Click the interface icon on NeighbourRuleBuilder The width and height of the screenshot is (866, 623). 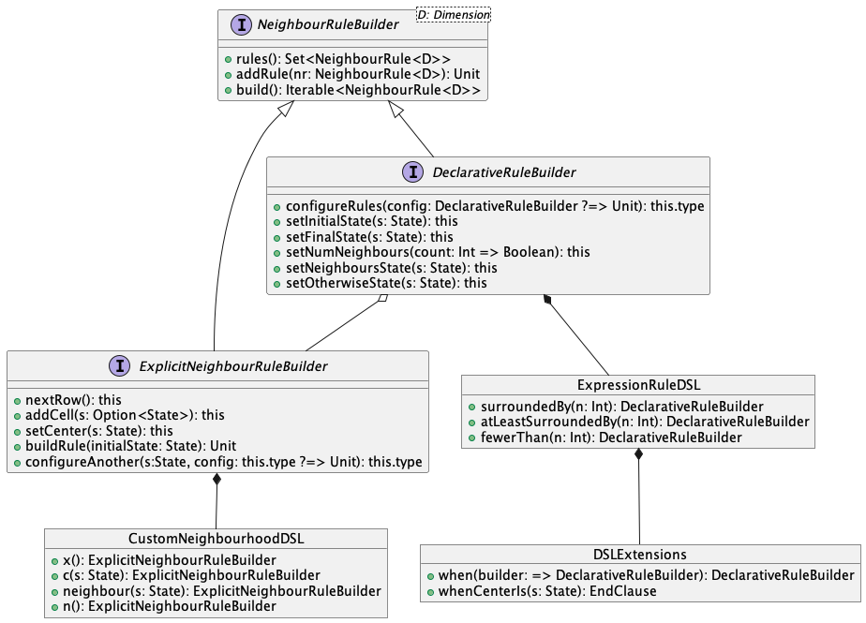click(x=242, y=24)
